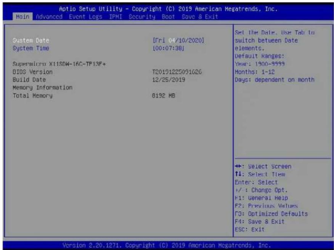The width and height of the screenshot is (334, 250).
Task: Click the Months: 1-12 help text
Action: pyautogui.click(x=255, y=72)
